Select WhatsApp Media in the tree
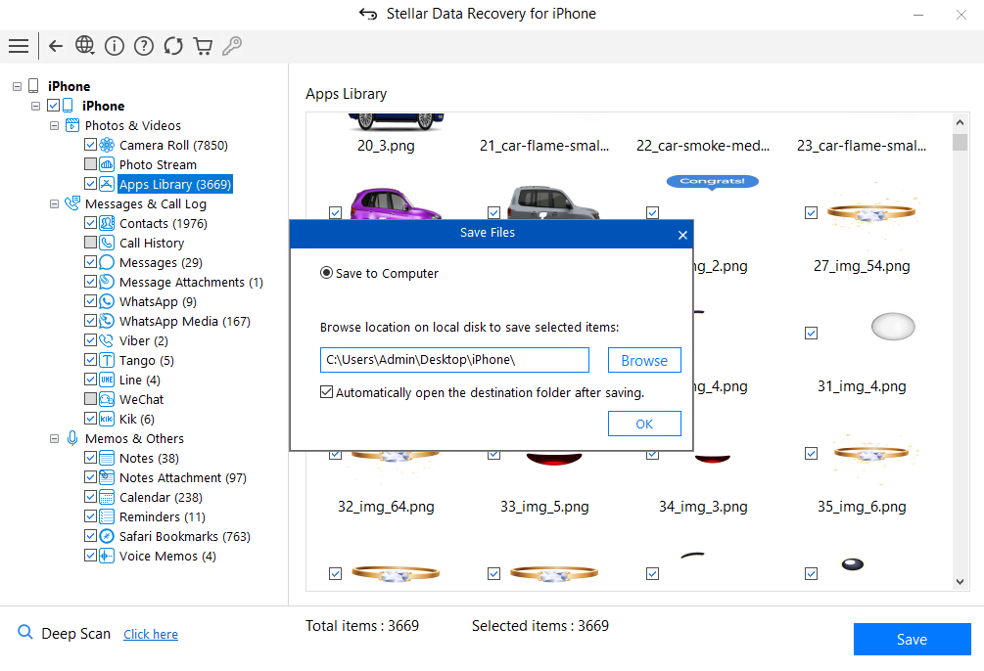The width and height of the screenshot is (984, 671). tap(184, 321)
